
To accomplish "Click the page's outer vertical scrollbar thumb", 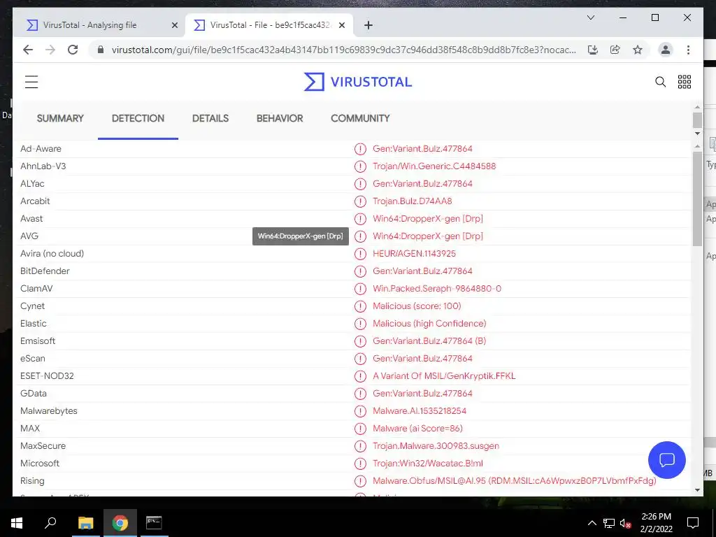I will point(697,120).
